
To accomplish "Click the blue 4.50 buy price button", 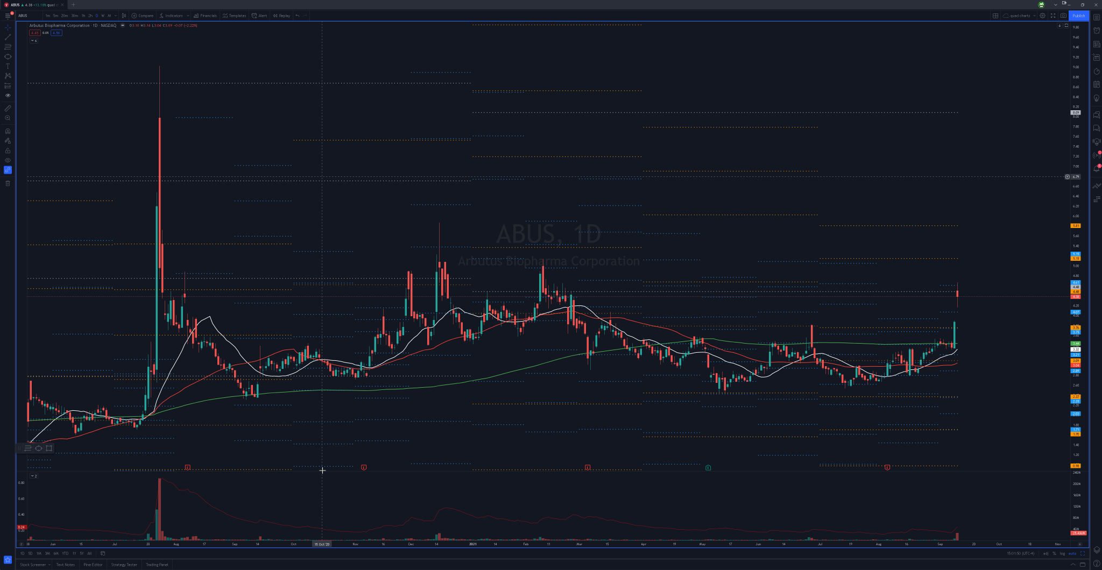I will pos(56,33).
